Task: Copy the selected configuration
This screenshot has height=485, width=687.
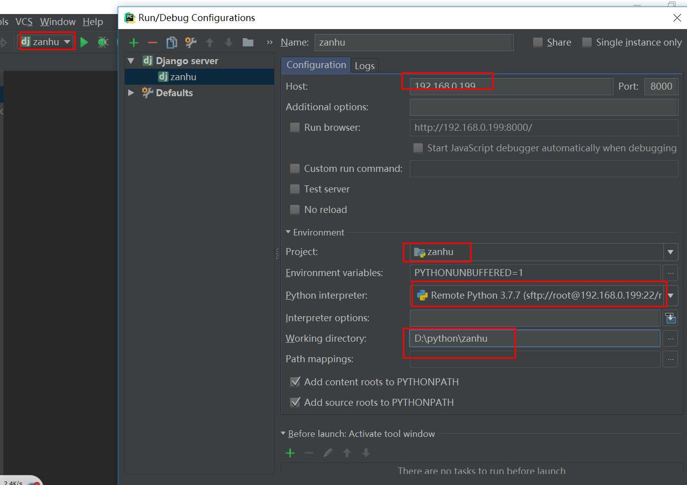Action: [171, 43]
